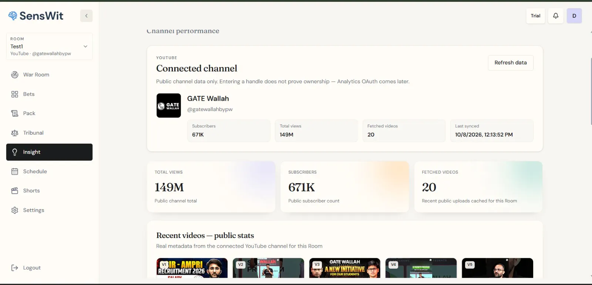Click the SUBSCRIBERS 671K card

point(345,187)
